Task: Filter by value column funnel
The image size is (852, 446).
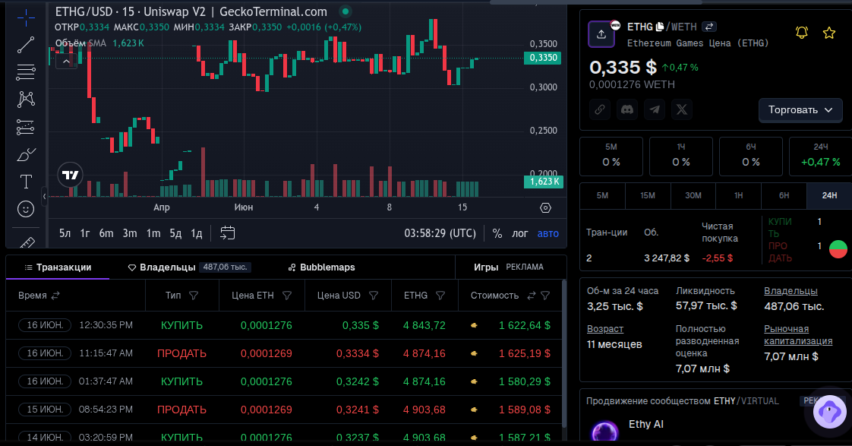Action: pyautogui.click(x=545, y=296)
